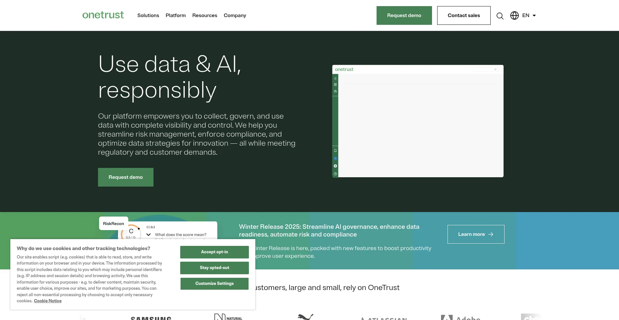Image resolution: width=619 pixels, height=320 pixels.
Task: Click the Winter Release 2025 headline text
Action: pos(329,231)
